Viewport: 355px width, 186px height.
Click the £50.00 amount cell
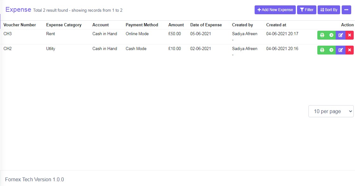point(174,34)
